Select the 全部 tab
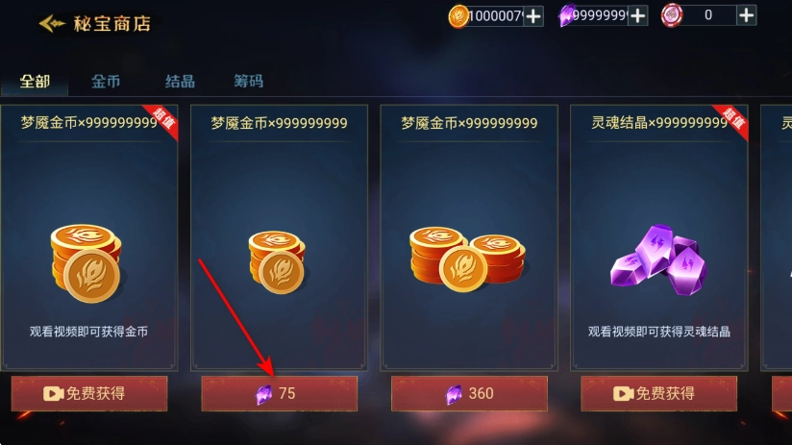The image size is (792, 445). tap(35, 82)
